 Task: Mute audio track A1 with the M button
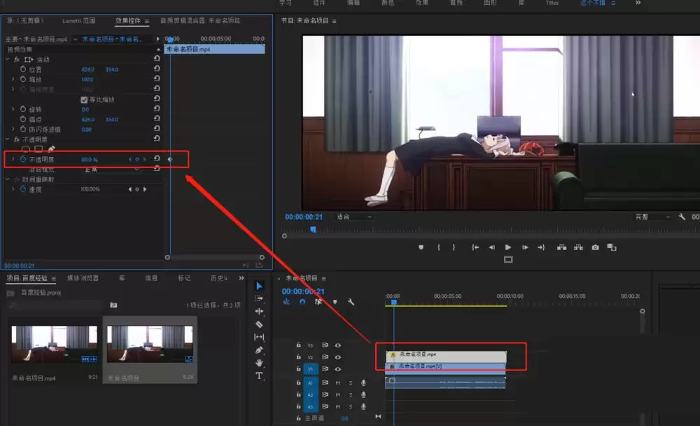pos(337,383)
